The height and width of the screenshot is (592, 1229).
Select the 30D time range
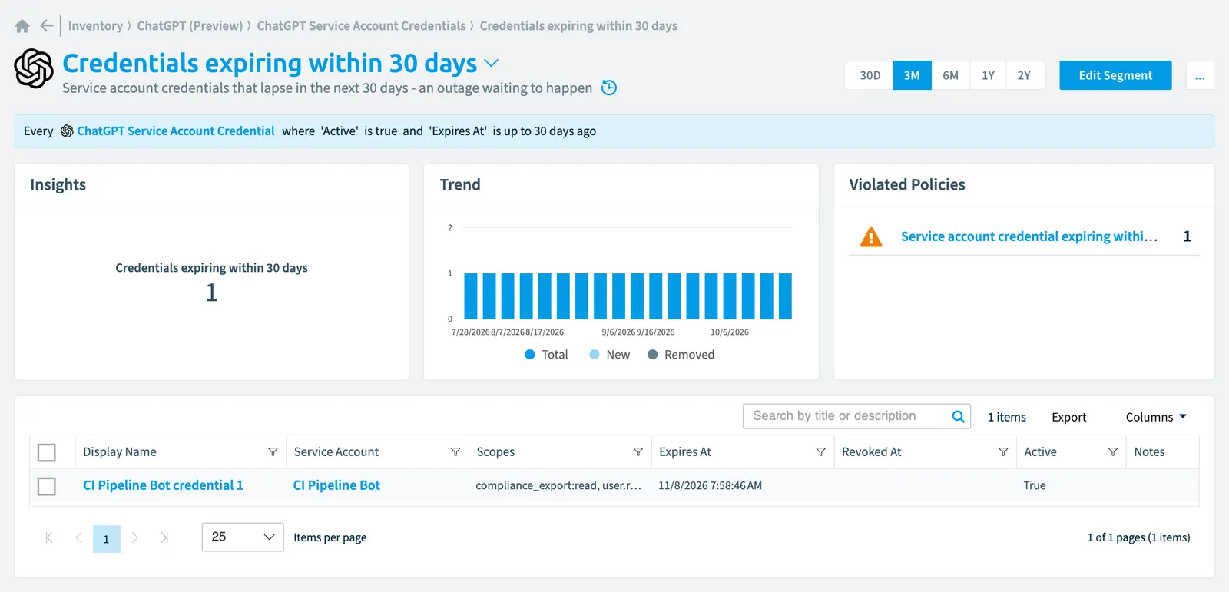[870, 75]
